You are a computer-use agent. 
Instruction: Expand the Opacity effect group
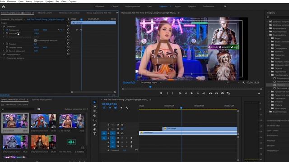[1, 54]
